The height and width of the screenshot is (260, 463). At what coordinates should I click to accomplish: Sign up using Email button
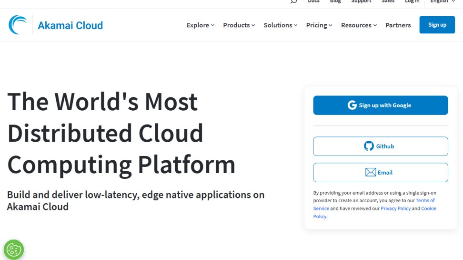pyautogui.click(x=381, y=172)
